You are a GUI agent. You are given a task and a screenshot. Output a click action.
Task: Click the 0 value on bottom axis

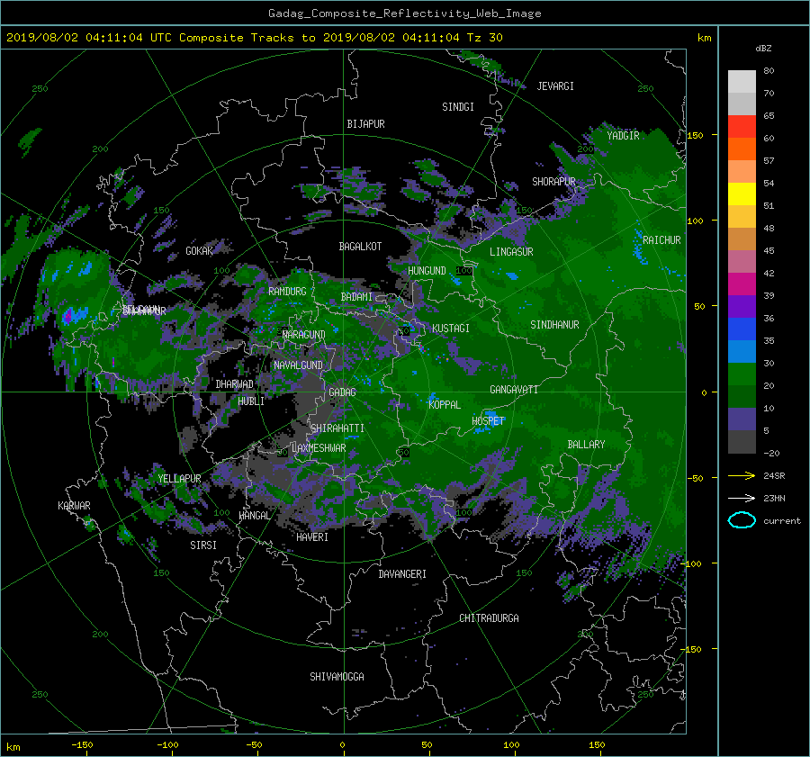pos(342,745)
